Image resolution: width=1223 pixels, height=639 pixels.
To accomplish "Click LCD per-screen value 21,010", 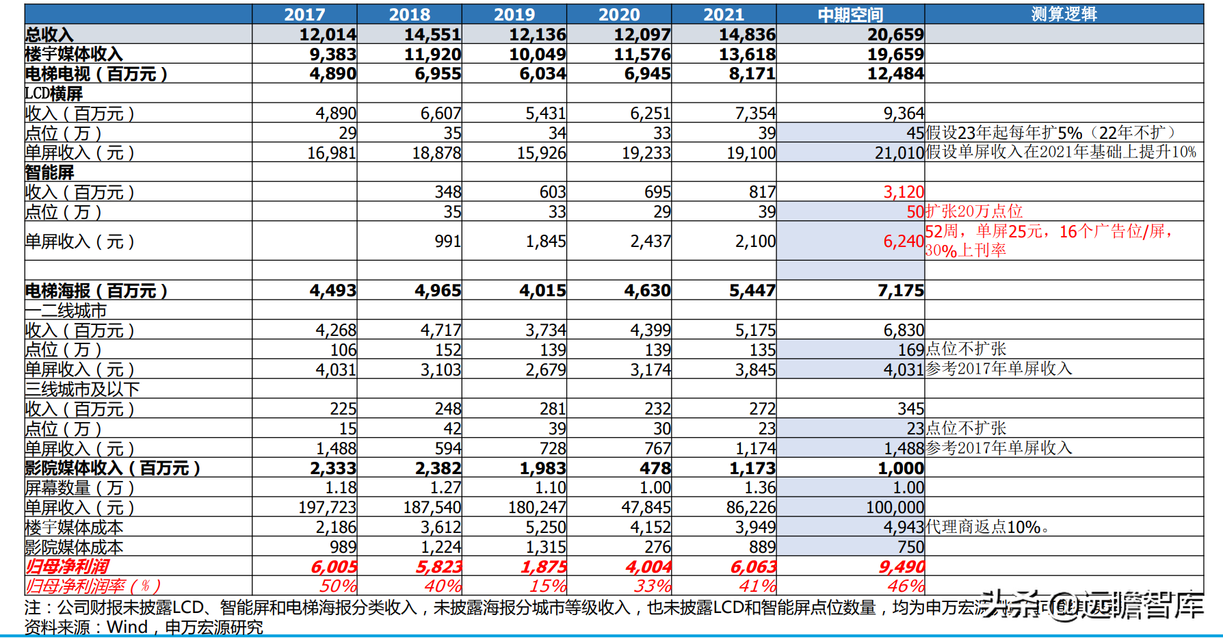I will point(899,153).
